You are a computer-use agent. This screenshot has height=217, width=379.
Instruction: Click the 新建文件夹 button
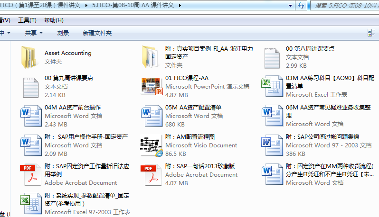[x=97, y=33]
